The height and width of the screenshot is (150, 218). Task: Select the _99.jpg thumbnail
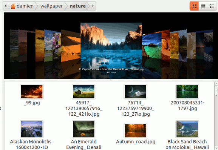click(x=32, y=92)
